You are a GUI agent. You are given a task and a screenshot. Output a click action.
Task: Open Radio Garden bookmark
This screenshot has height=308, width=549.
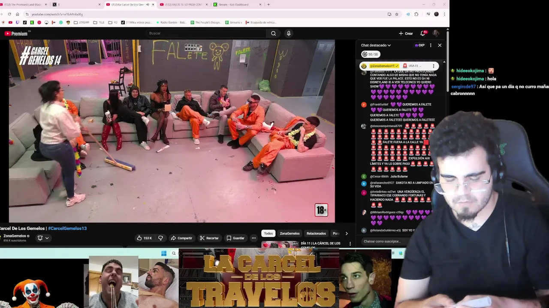(171, 23)
